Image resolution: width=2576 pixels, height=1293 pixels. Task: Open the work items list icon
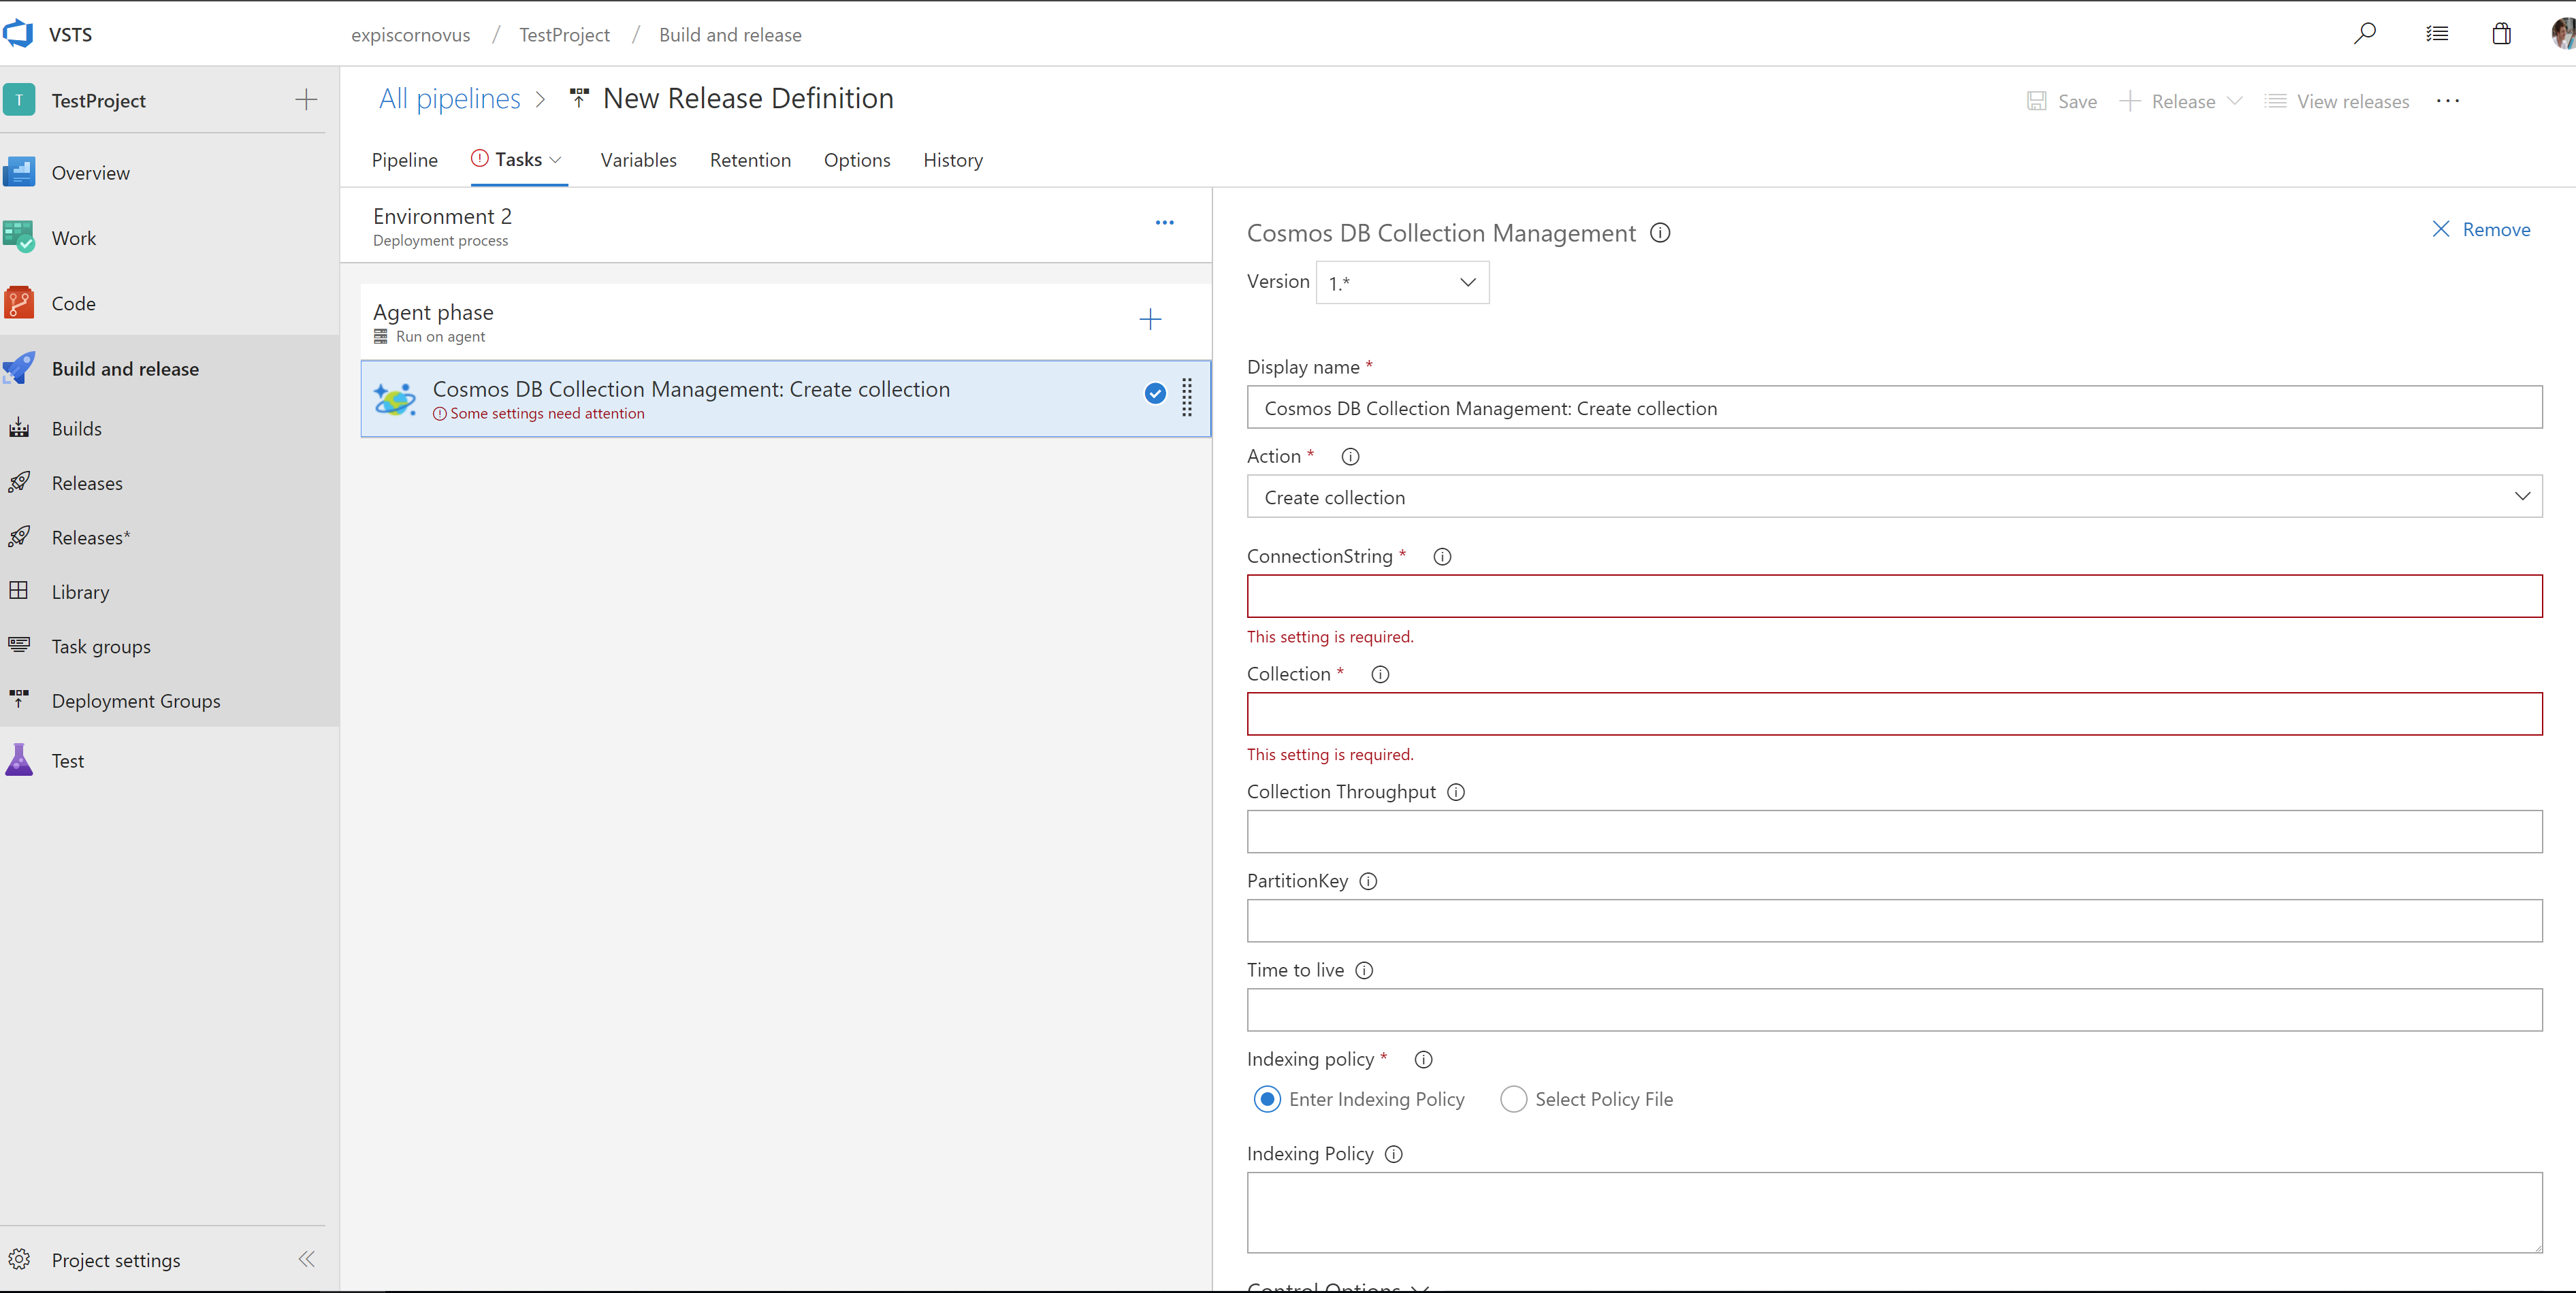pyautogui.click(x=2437, y=34)
